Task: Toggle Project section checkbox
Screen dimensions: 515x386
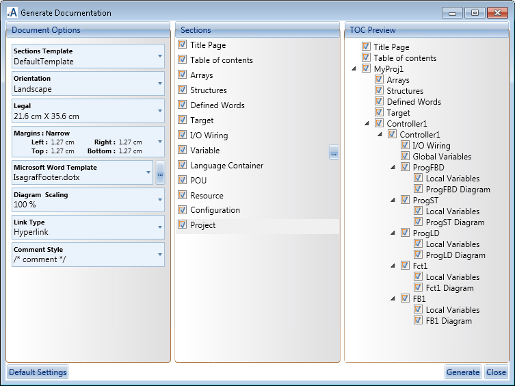Action: [183, 224]
